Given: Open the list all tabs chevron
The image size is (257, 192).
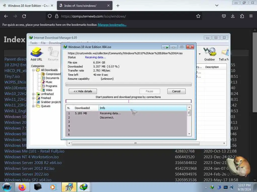Looking at the screenshot, I should [x=217, y=5].
